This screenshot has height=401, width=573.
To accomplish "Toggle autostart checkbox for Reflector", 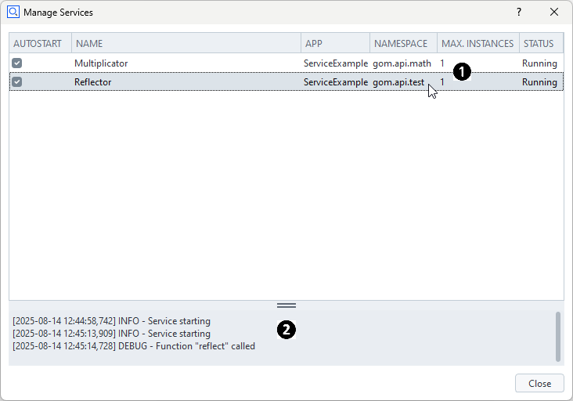I will pos(16,82).
